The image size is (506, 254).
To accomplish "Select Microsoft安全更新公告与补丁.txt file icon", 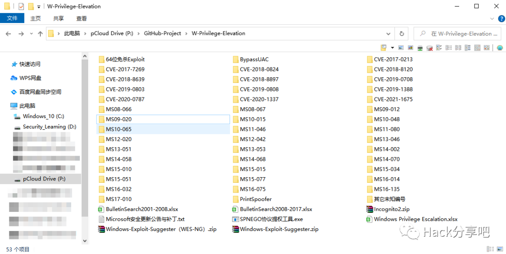I will coord(101,219).
